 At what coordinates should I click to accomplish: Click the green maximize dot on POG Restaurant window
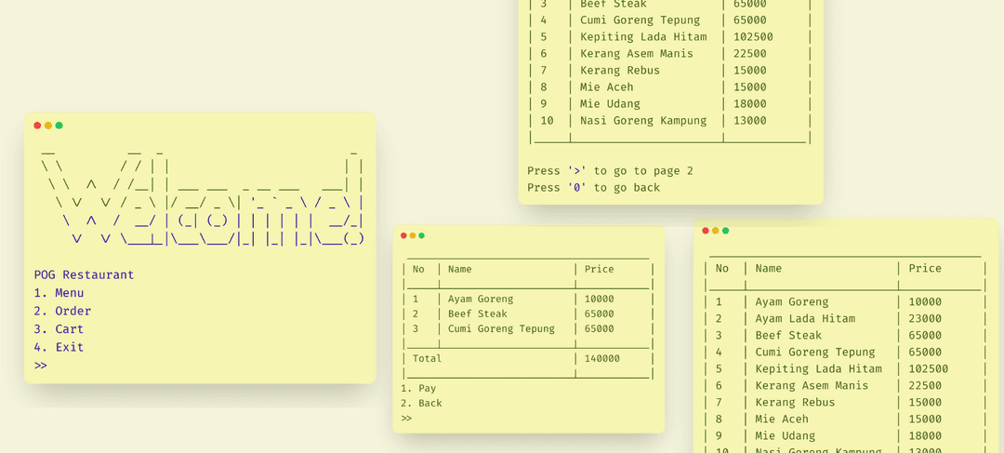pos(59,126)
